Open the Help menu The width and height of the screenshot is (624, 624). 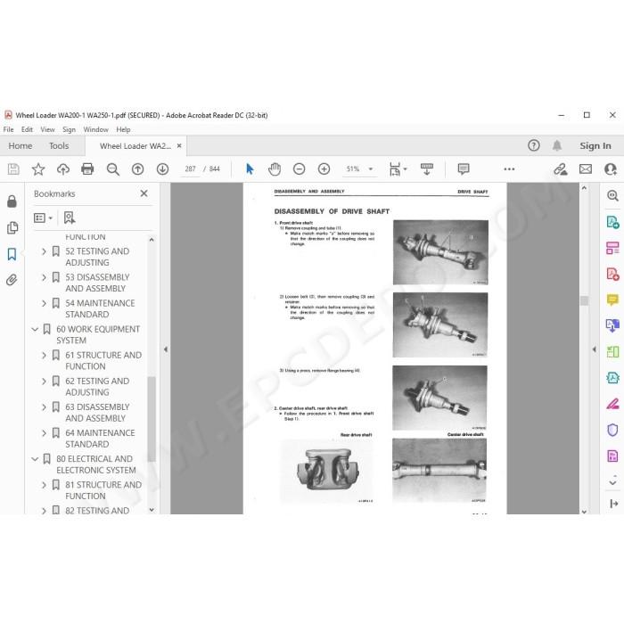click(x=123, y=129)
